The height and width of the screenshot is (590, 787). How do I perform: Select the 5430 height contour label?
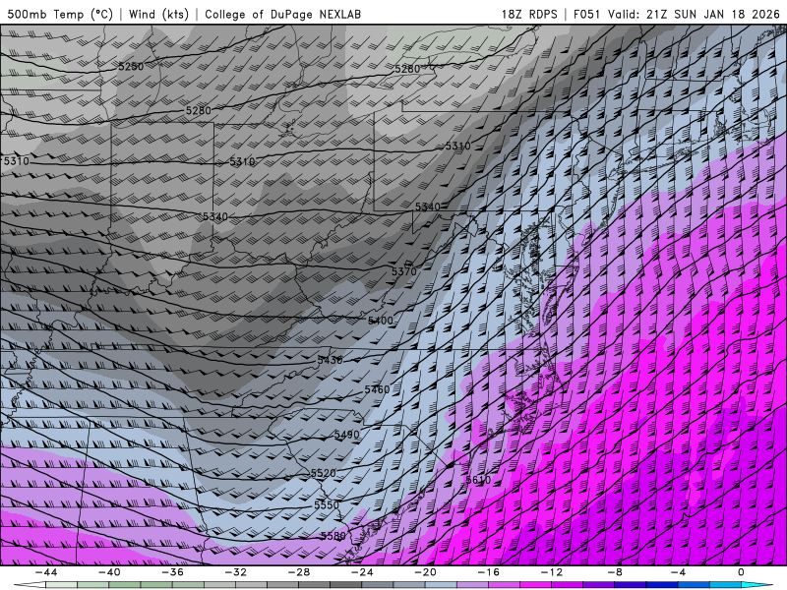click(330, 360)
